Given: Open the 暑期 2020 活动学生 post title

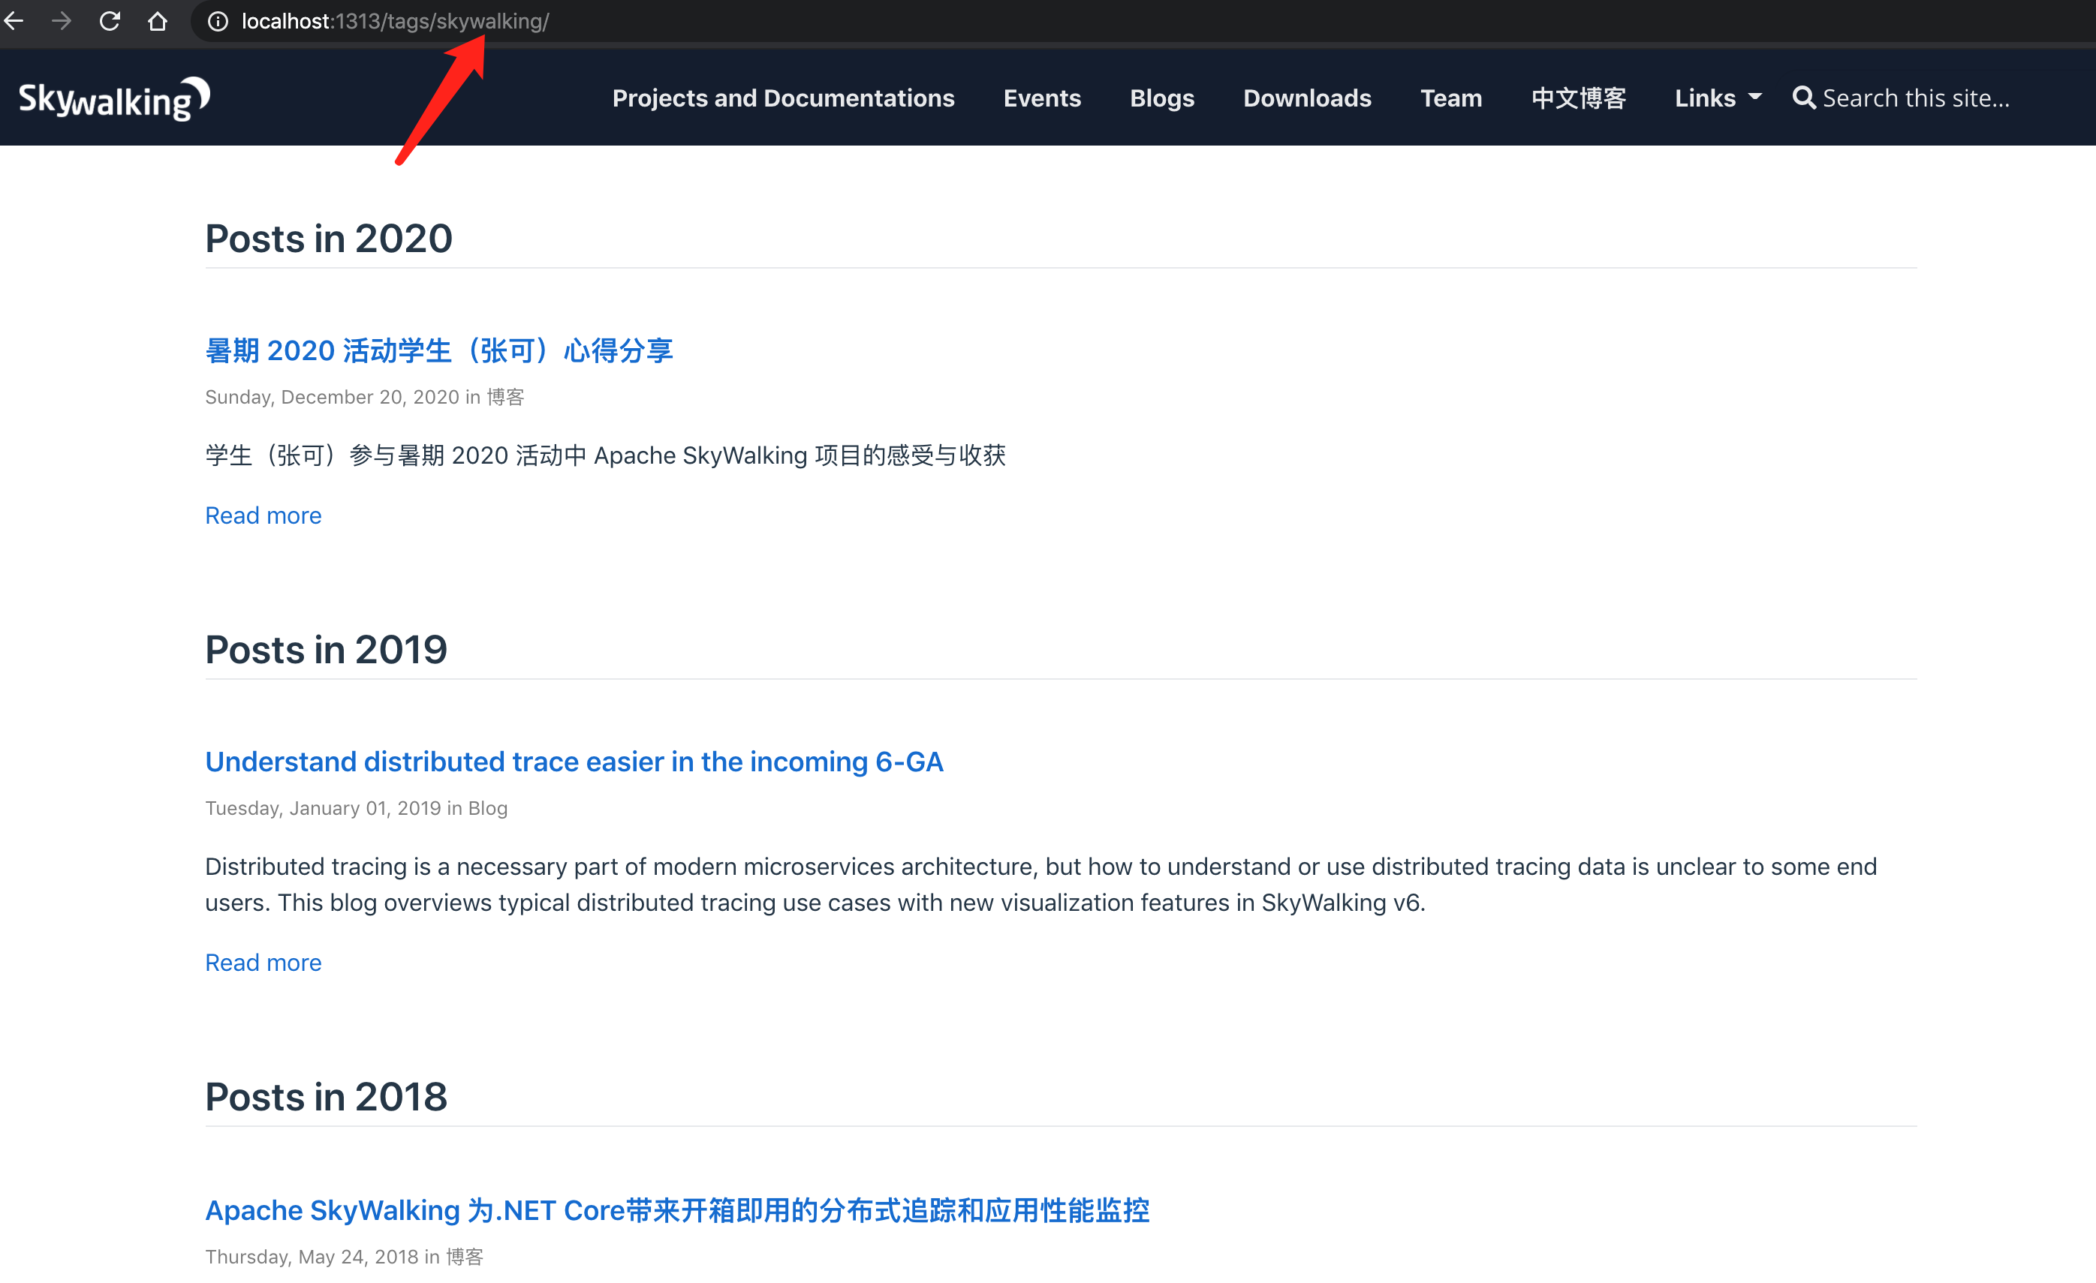Looking at the screenshot, I should pyautogui.click(x=439, y=350).
